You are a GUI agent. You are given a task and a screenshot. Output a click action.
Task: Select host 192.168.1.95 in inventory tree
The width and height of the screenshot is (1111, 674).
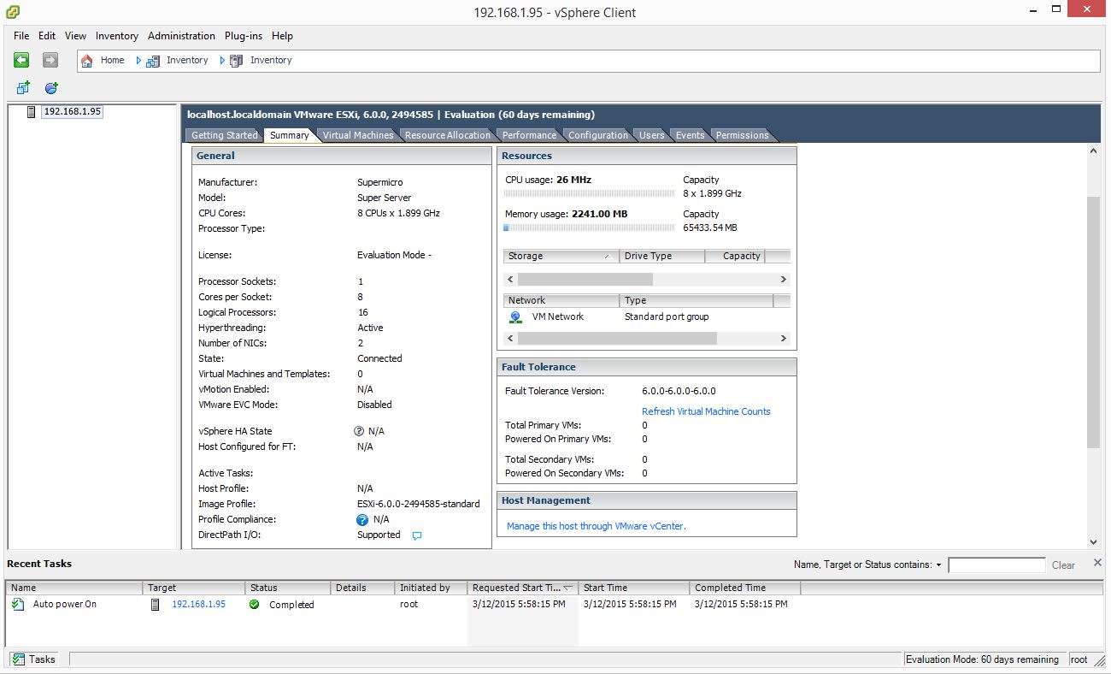(72, 111)
